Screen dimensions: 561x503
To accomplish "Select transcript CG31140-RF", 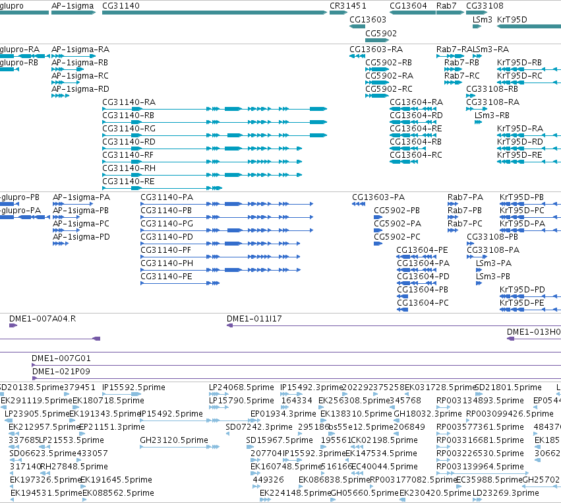I will click(x=202, y=162).
